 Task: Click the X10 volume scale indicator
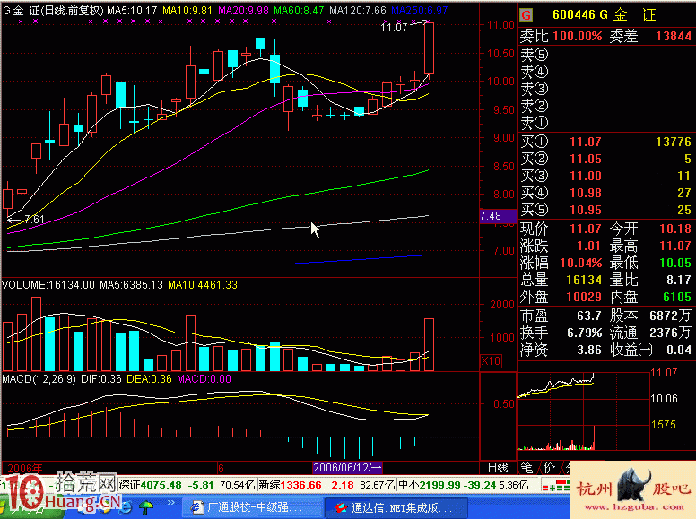(x=492, y=360)
